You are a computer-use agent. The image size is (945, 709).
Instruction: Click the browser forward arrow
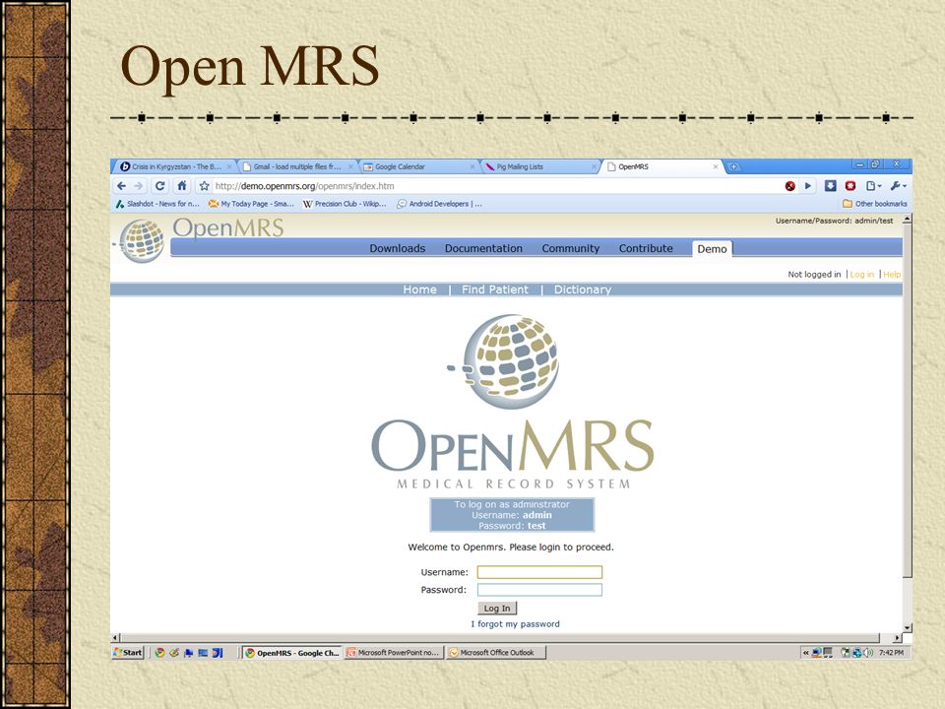[139, 186]
